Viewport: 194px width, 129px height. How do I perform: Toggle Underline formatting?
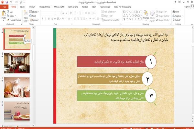pos(49,19)
